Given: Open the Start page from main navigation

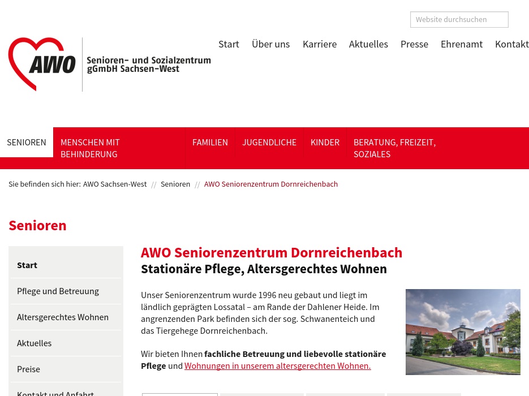Looking at the screenshot, I should 229,44.
